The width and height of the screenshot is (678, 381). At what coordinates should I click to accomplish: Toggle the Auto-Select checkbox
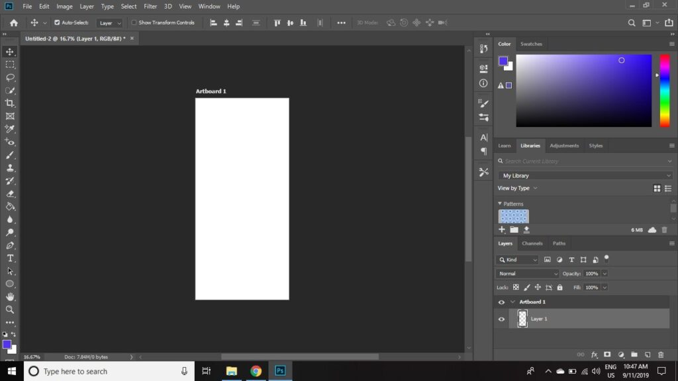coord(57,22)
